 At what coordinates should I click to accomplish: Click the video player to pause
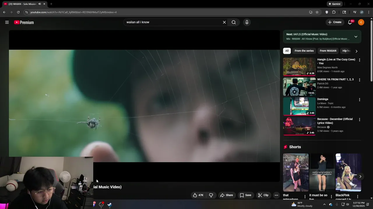[144, 106]
